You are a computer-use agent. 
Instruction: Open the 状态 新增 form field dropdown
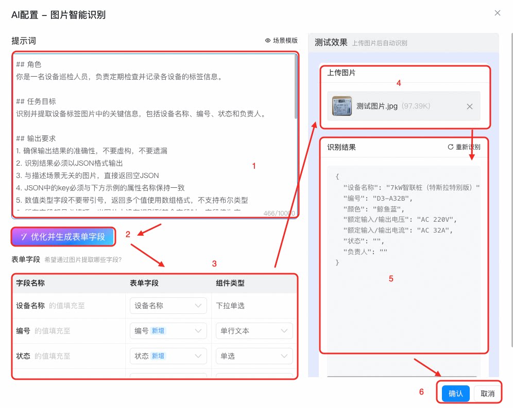168,356
